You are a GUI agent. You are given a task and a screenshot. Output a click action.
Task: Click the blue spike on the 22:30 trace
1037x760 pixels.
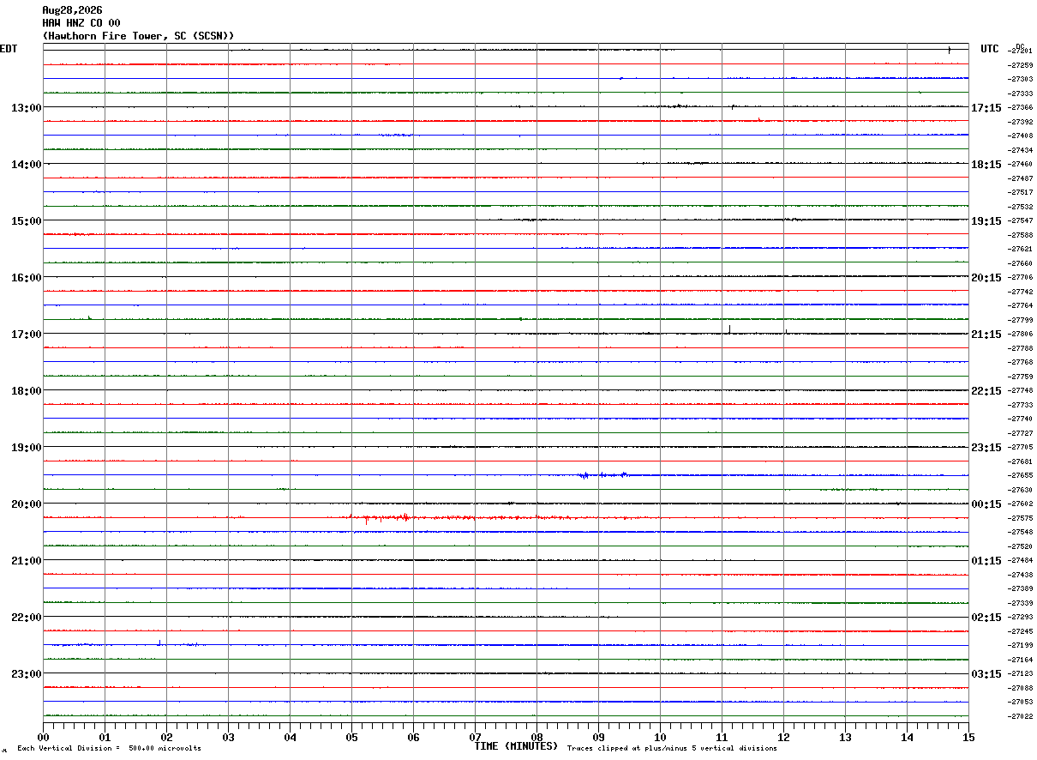[159, 642]
